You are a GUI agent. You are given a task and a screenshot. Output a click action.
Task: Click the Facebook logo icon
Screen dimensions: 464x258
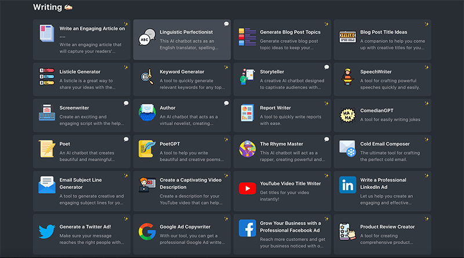click(248, 228)
